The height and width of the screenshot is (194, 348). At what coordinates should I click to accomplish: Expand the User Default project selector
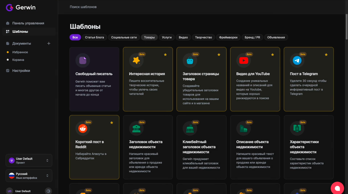point(29,160)
